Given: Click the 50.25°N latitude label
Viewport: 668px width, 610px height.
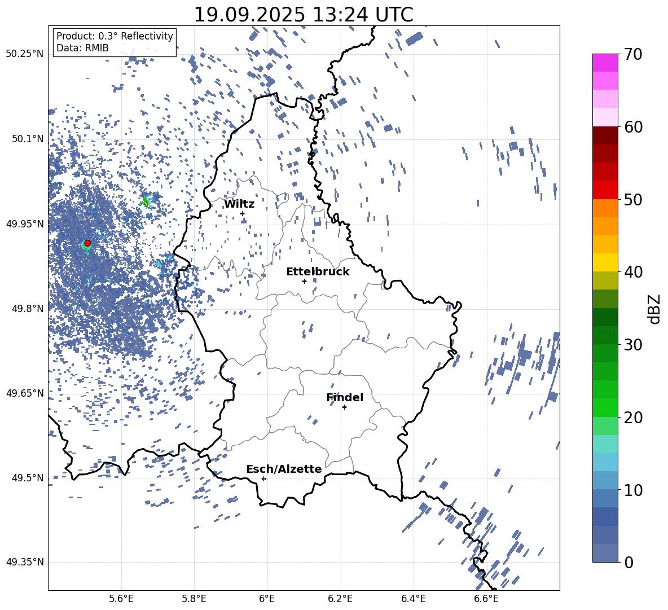Looking at the screenshot, I should click(x=25, y=54).
